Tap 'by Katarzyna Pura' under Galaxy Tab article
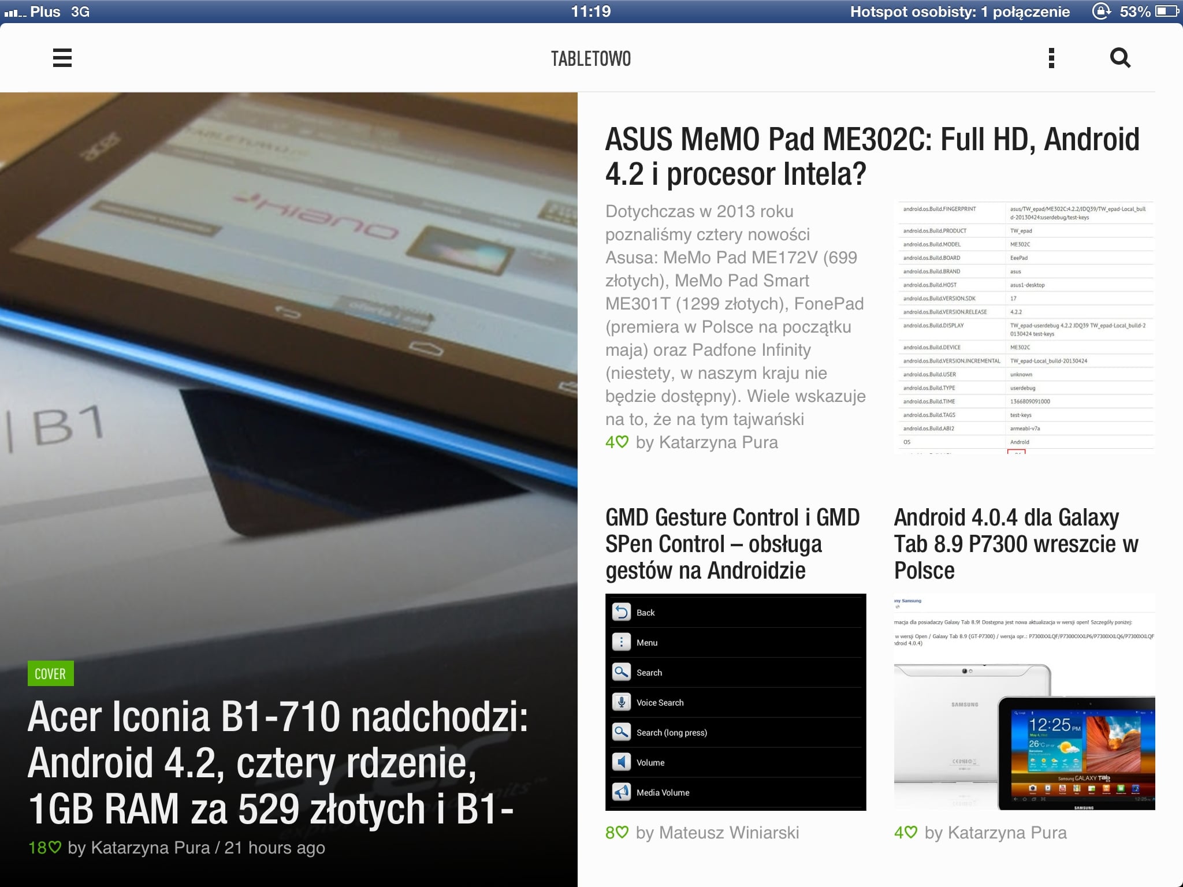Screen dimensions: 1183x887 [x=996, y=833]
